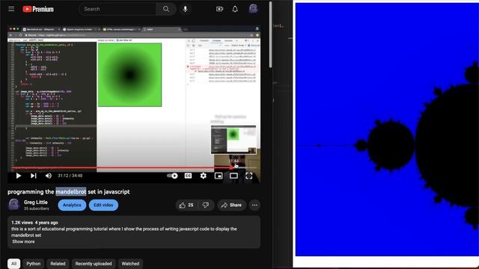Viewport: 479px width, 269px height.
Task: Open player settings gear
Action: (x=203, y=176)
